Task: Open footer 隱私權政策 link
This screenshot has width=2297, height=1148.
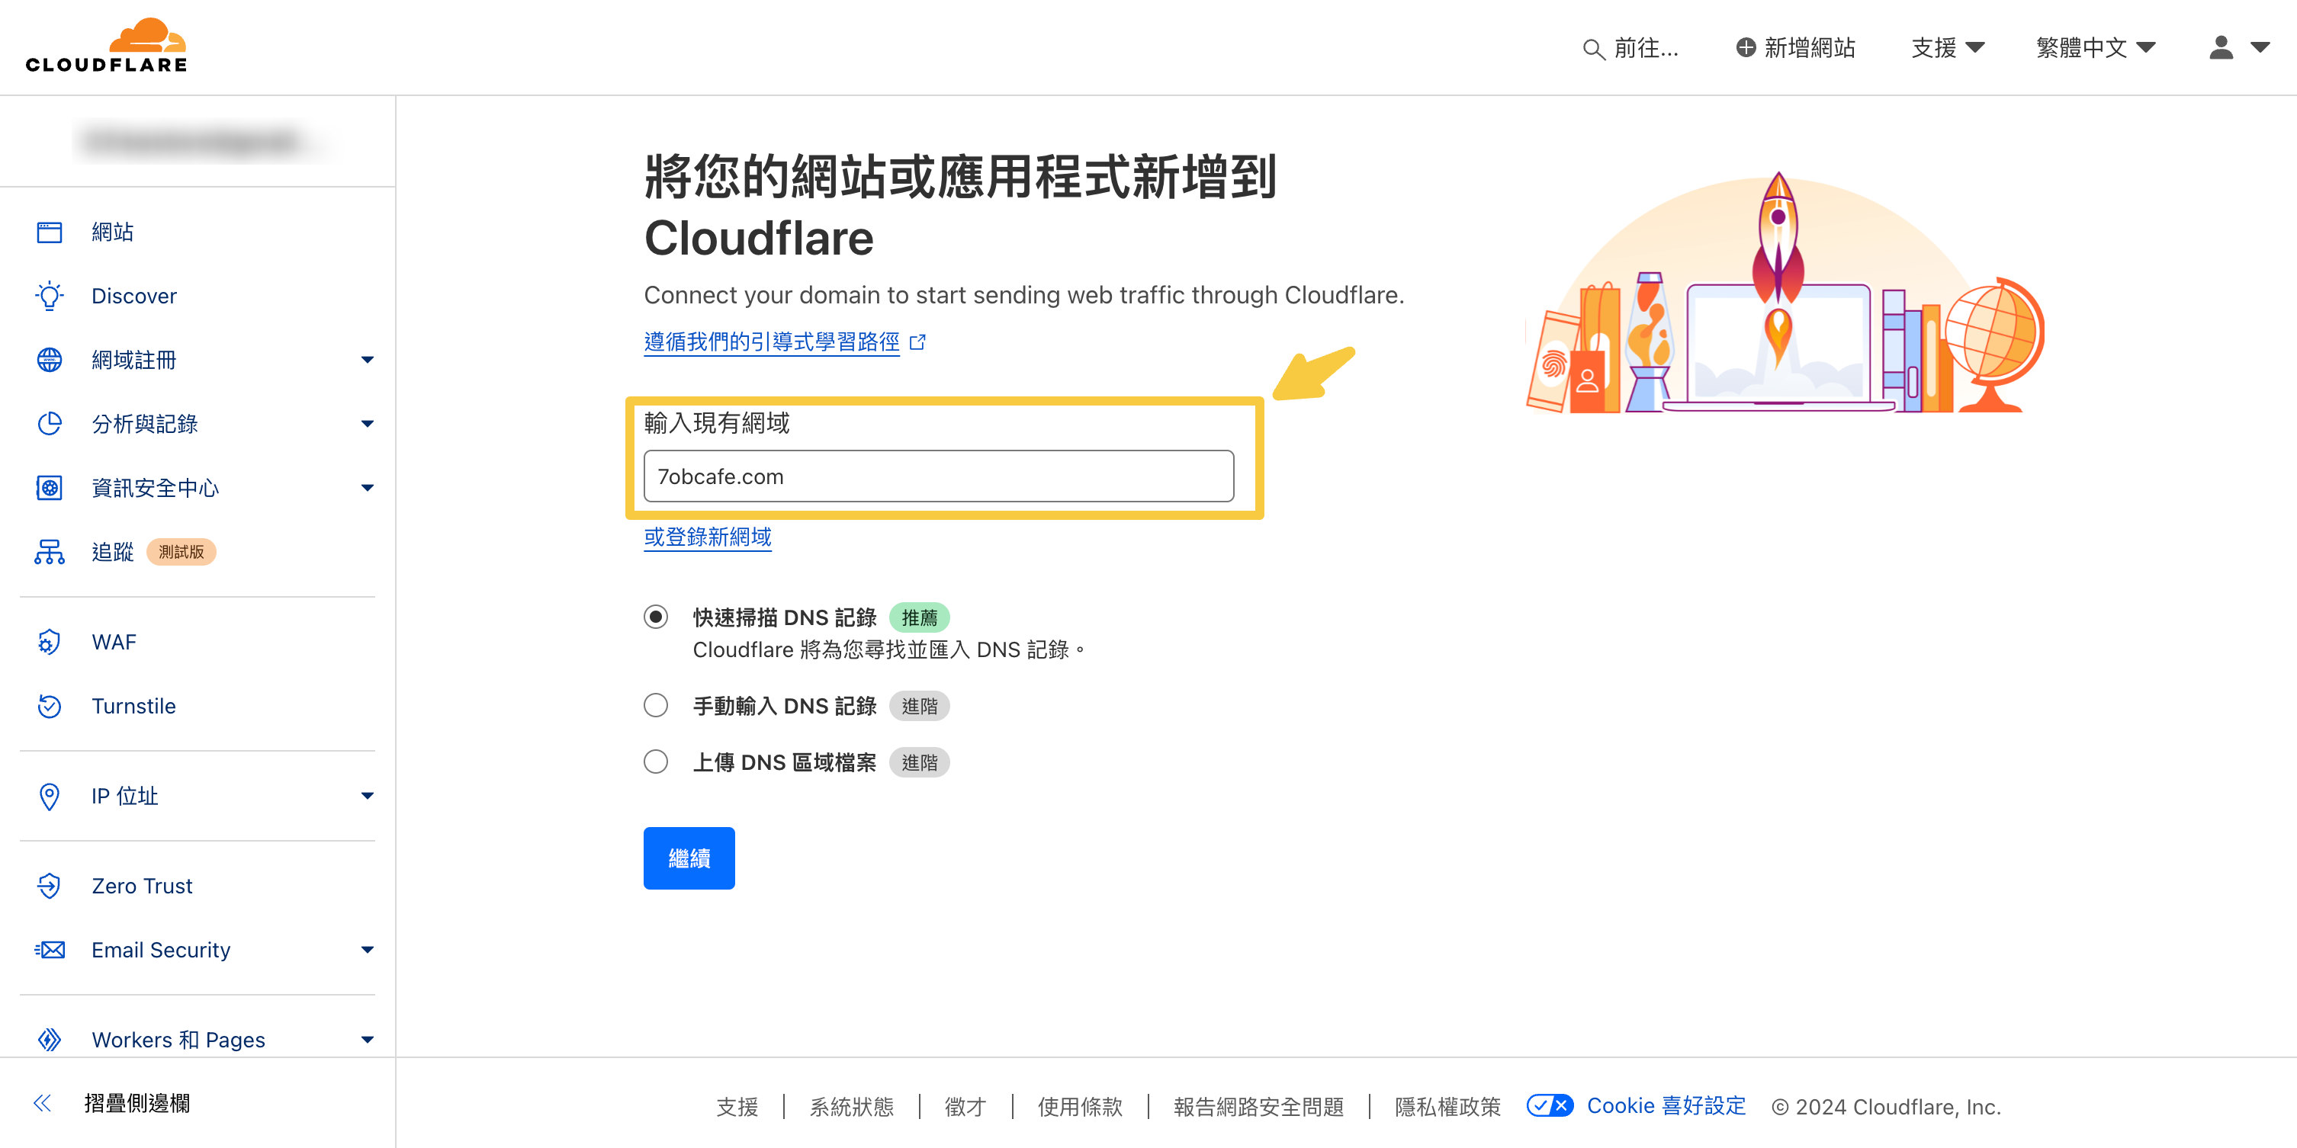Action: point(1448,1106)
